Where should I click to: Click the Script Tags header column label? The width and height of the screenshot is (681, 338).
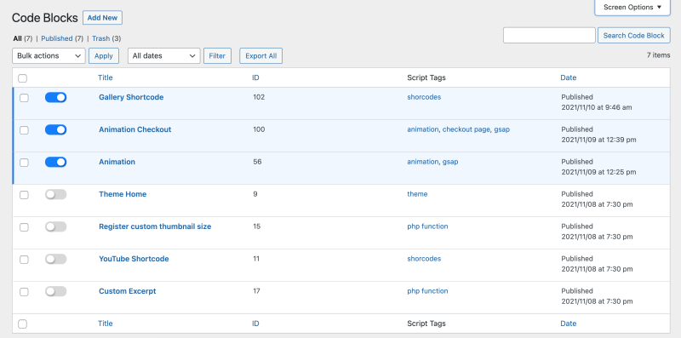(x=426, y=77)
